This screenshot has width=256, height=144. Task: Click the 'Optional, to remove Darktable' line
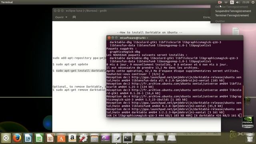click(79, 87)
